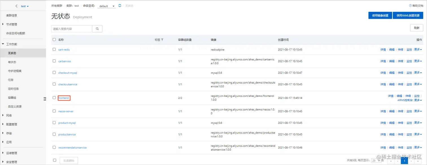Open the nacos-server deployment link
This screenshot has width=427, height=165.
coord(66,111)
